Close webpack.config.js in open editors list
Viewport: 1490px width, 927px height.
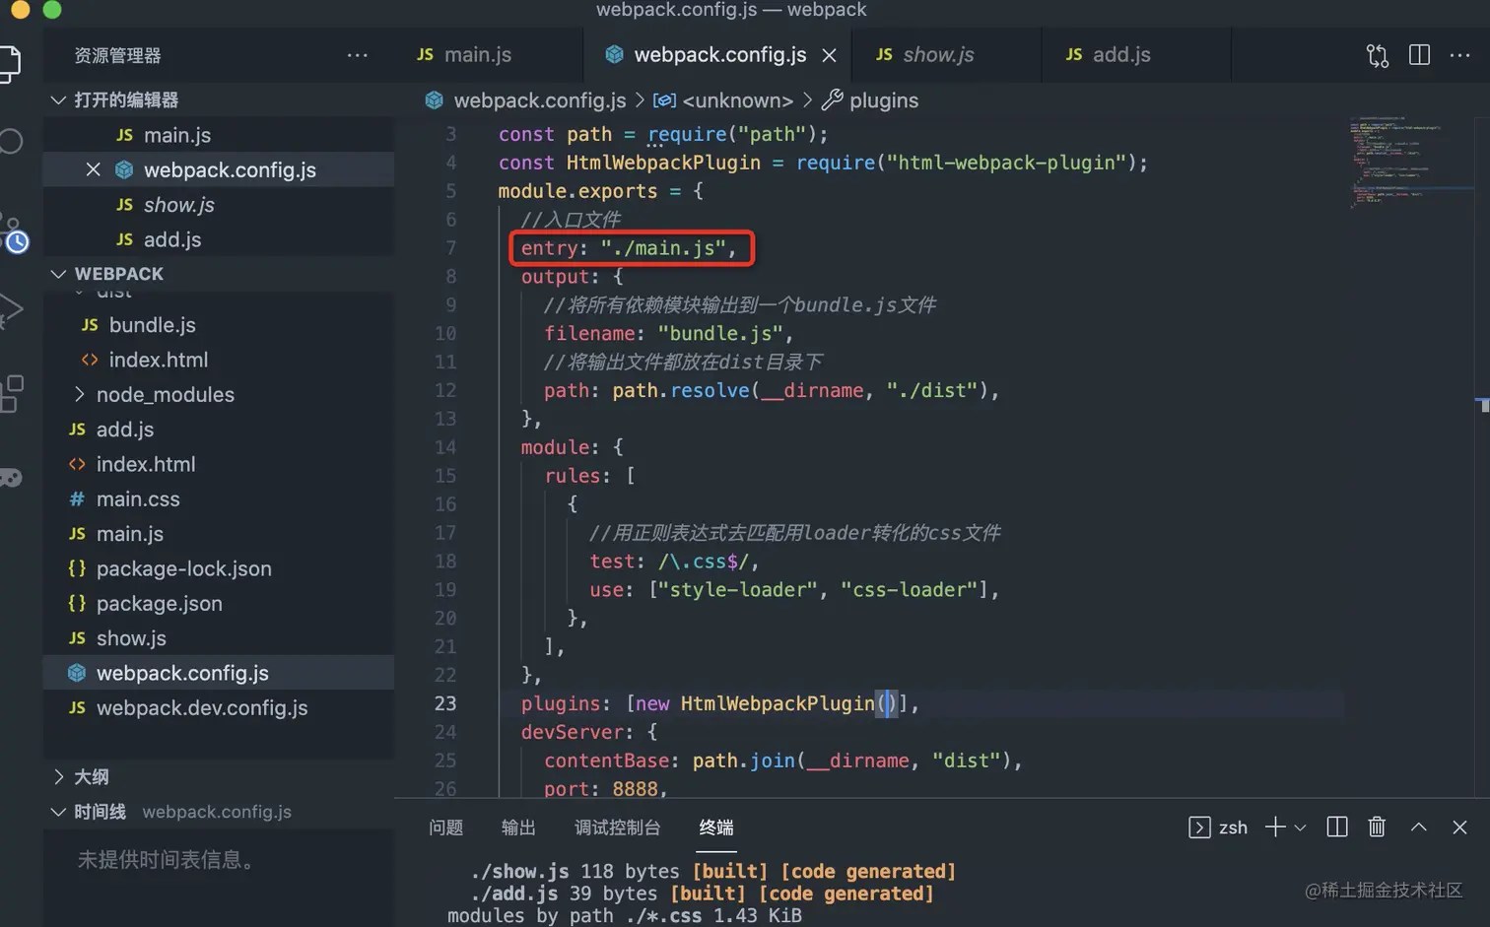(93, 169)
